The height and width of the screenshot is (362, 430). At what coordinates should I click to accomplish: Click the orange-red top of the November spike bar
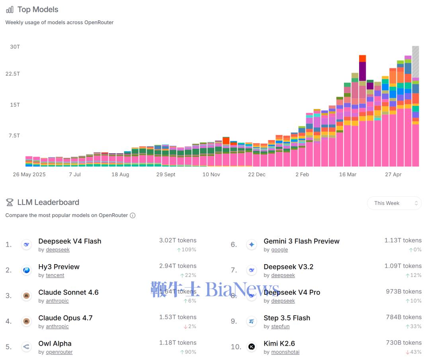point(226,140)
